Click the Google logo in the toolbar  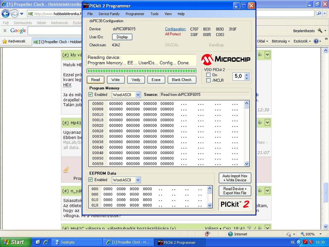point(18,31)
